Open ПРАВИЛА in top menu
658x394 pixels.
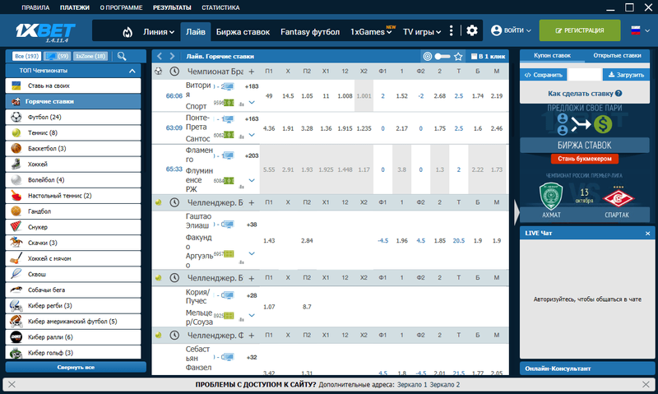[x=35, y=7]
